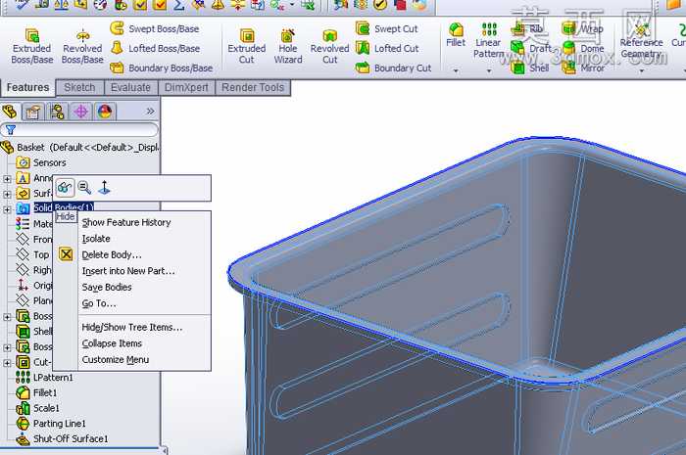Expand the Linear Pattern dropdown arrow
Image resolution: width=686 pixels, height=455 pixels.
[x=489, y=70]
